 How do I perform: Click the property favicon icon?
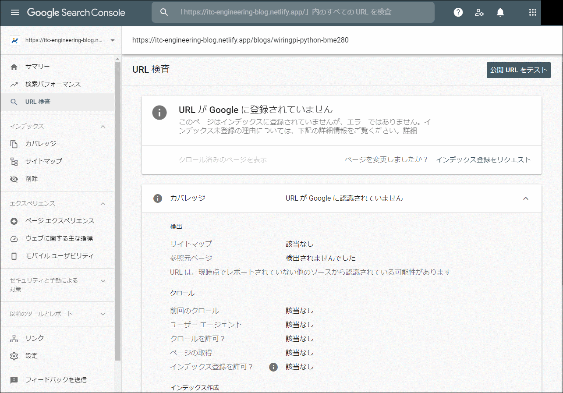pyautogui.click(x=15, y=40)
